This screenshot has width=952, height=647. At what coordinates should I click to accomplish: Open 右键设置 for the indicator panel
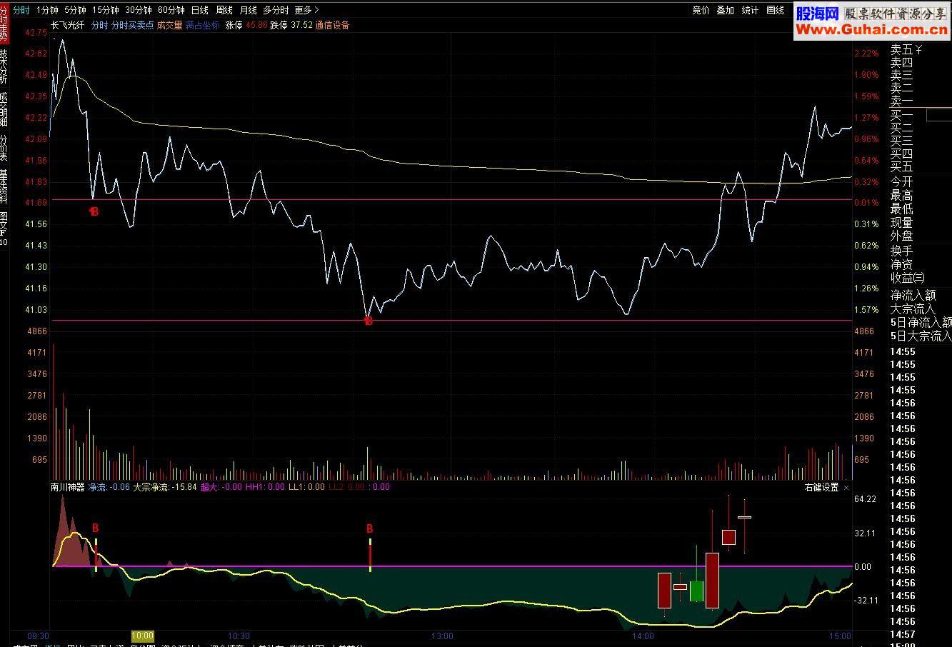821,487
